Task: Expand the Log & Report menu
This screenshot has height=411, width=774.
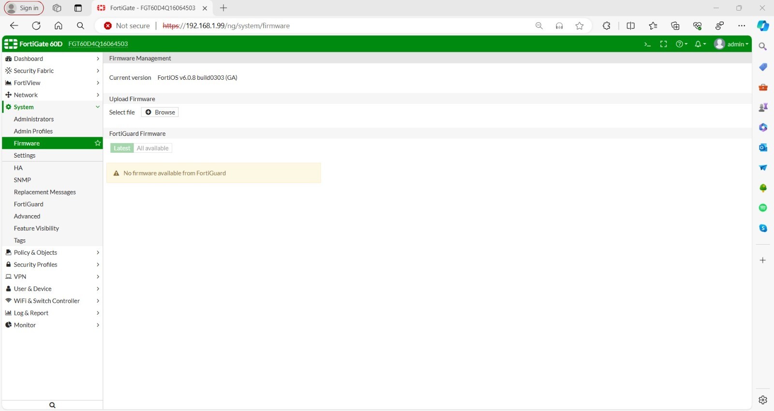Action: click(x=52, y=313)
